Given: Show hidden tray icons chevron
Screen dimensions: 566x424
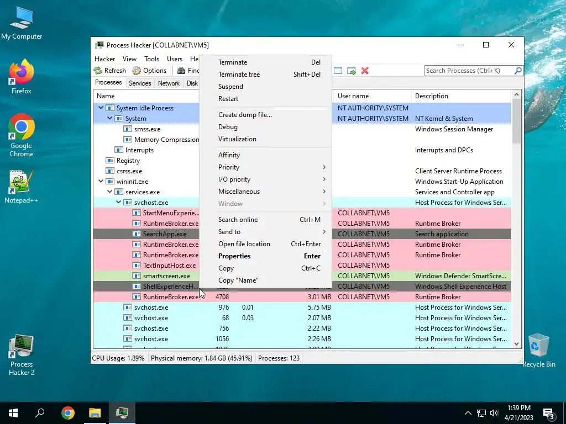Looking at the screenshot, I should 468,413.
